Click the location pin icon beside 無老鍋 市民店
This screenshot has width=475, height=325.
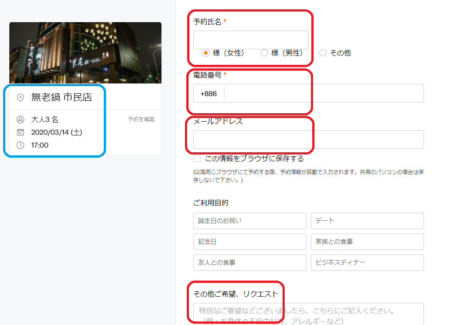pyautogui.click(x=20, y=98)
